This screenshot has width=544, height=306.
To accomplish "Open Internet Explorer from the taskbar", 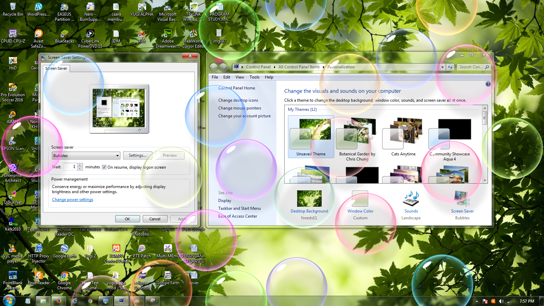I will point(74,301).
